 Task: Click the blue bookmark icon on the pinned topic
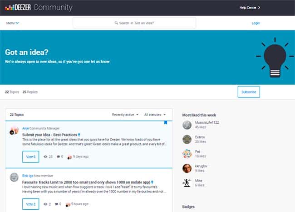[166, 122]
